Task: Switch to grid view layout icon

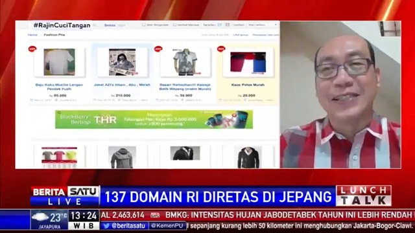Action: pyautogui.click(x=228, y=25)
